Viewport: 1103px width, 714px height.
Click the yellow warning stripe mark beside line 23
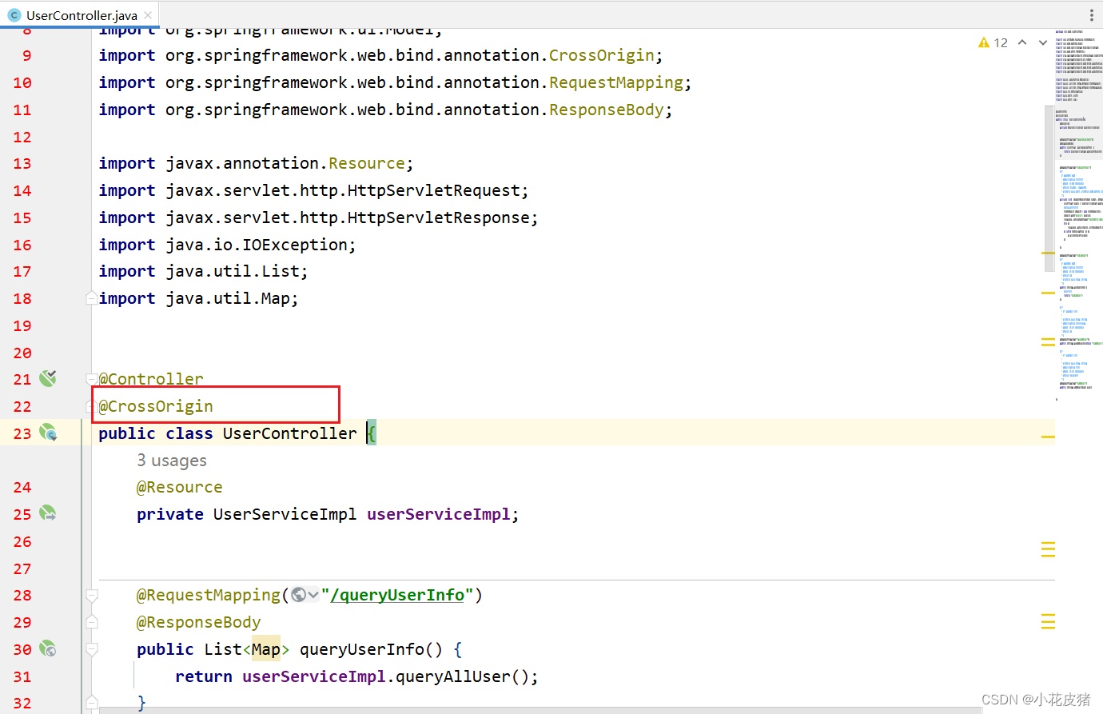[1048, 437]
